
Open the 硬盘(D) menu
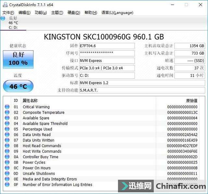coord(74,13)
